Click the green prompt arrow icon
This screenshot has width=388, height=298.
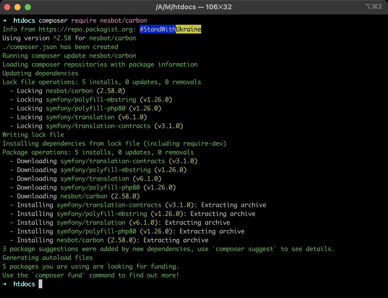4,20
